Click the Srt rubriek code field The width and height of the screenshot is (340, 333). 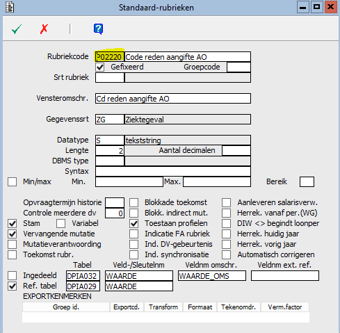click(110, 78)
